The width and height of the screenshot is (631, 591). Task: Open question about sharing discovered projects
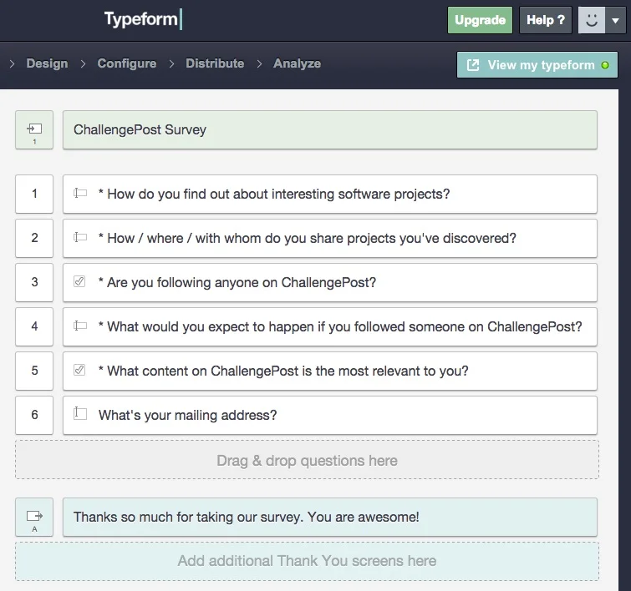330,238
